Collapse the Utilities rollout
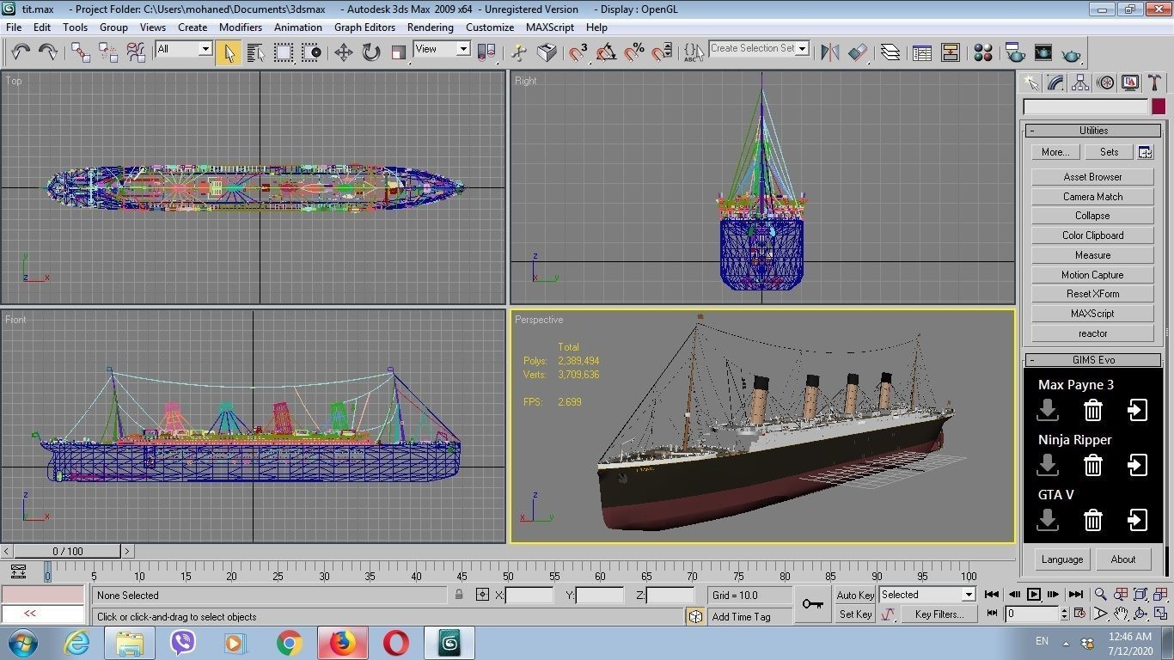The width and height of the screenshot is (1174, 660). click(x=1093, y=131)
